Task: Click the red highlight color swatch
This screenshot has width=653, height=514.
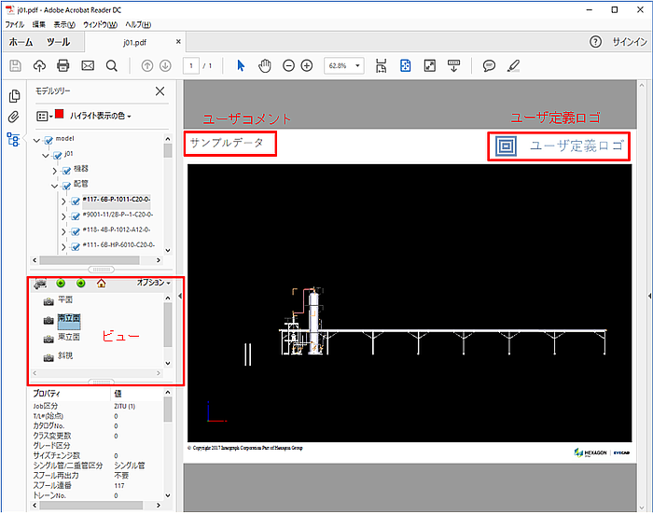Action: 59,114
